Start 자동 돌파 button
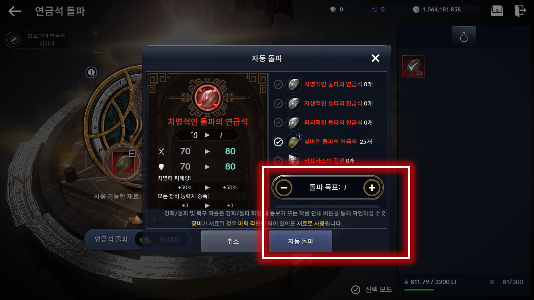 click(x=300, y=241)
